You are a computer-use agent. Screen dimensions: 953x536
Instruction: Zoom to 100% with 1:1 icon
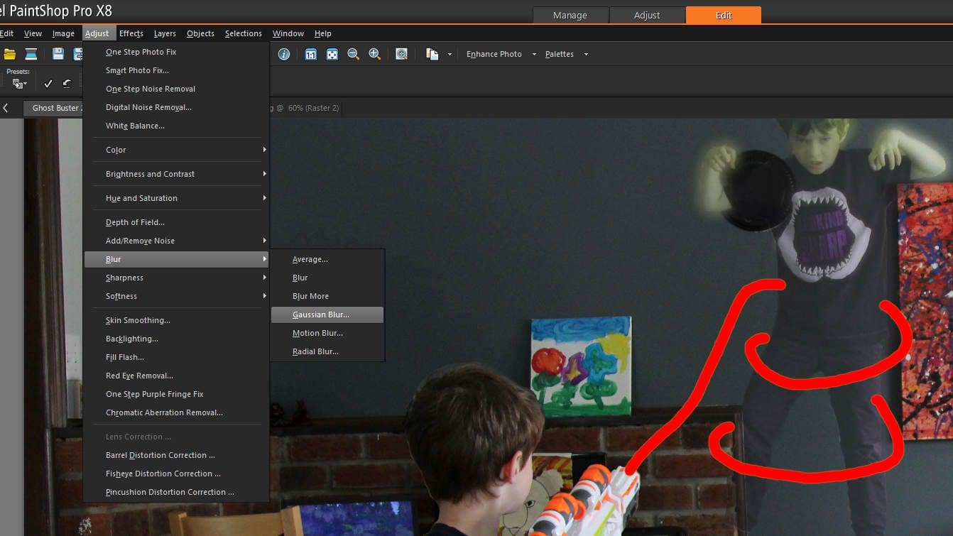coord(310,54)
